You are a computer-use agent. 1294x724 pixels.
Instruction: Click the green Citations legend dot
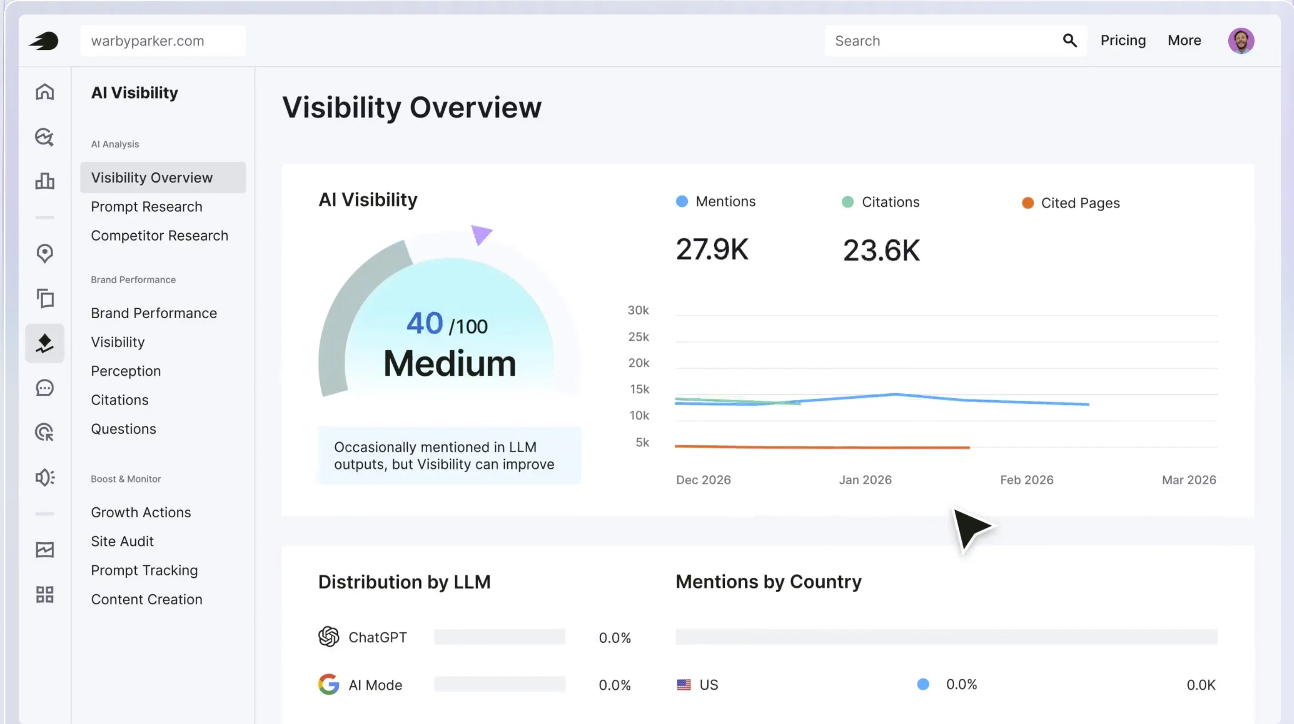[847, 202]
